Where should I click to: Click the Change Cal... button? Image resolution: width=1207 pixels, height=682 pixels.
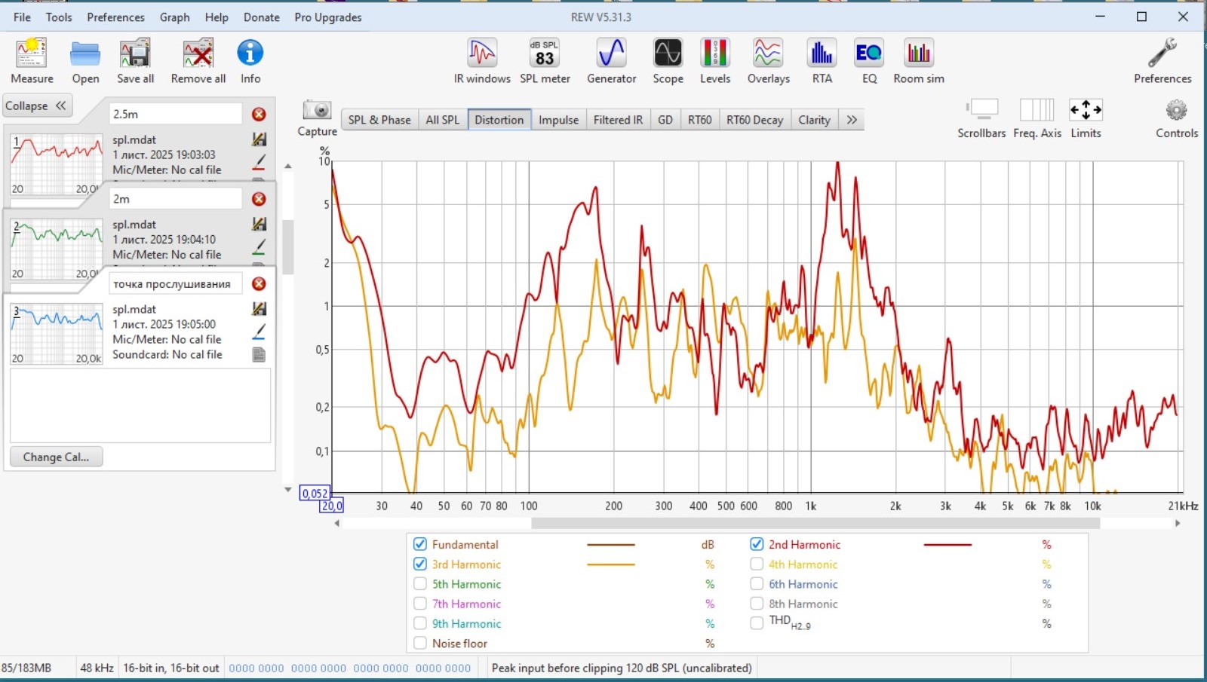56,457
